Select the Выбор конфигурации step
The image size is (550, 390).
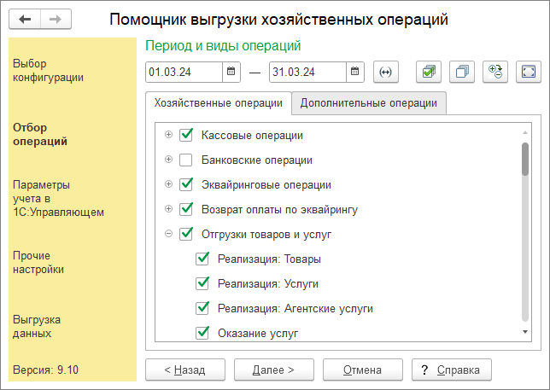coord(48,71)
